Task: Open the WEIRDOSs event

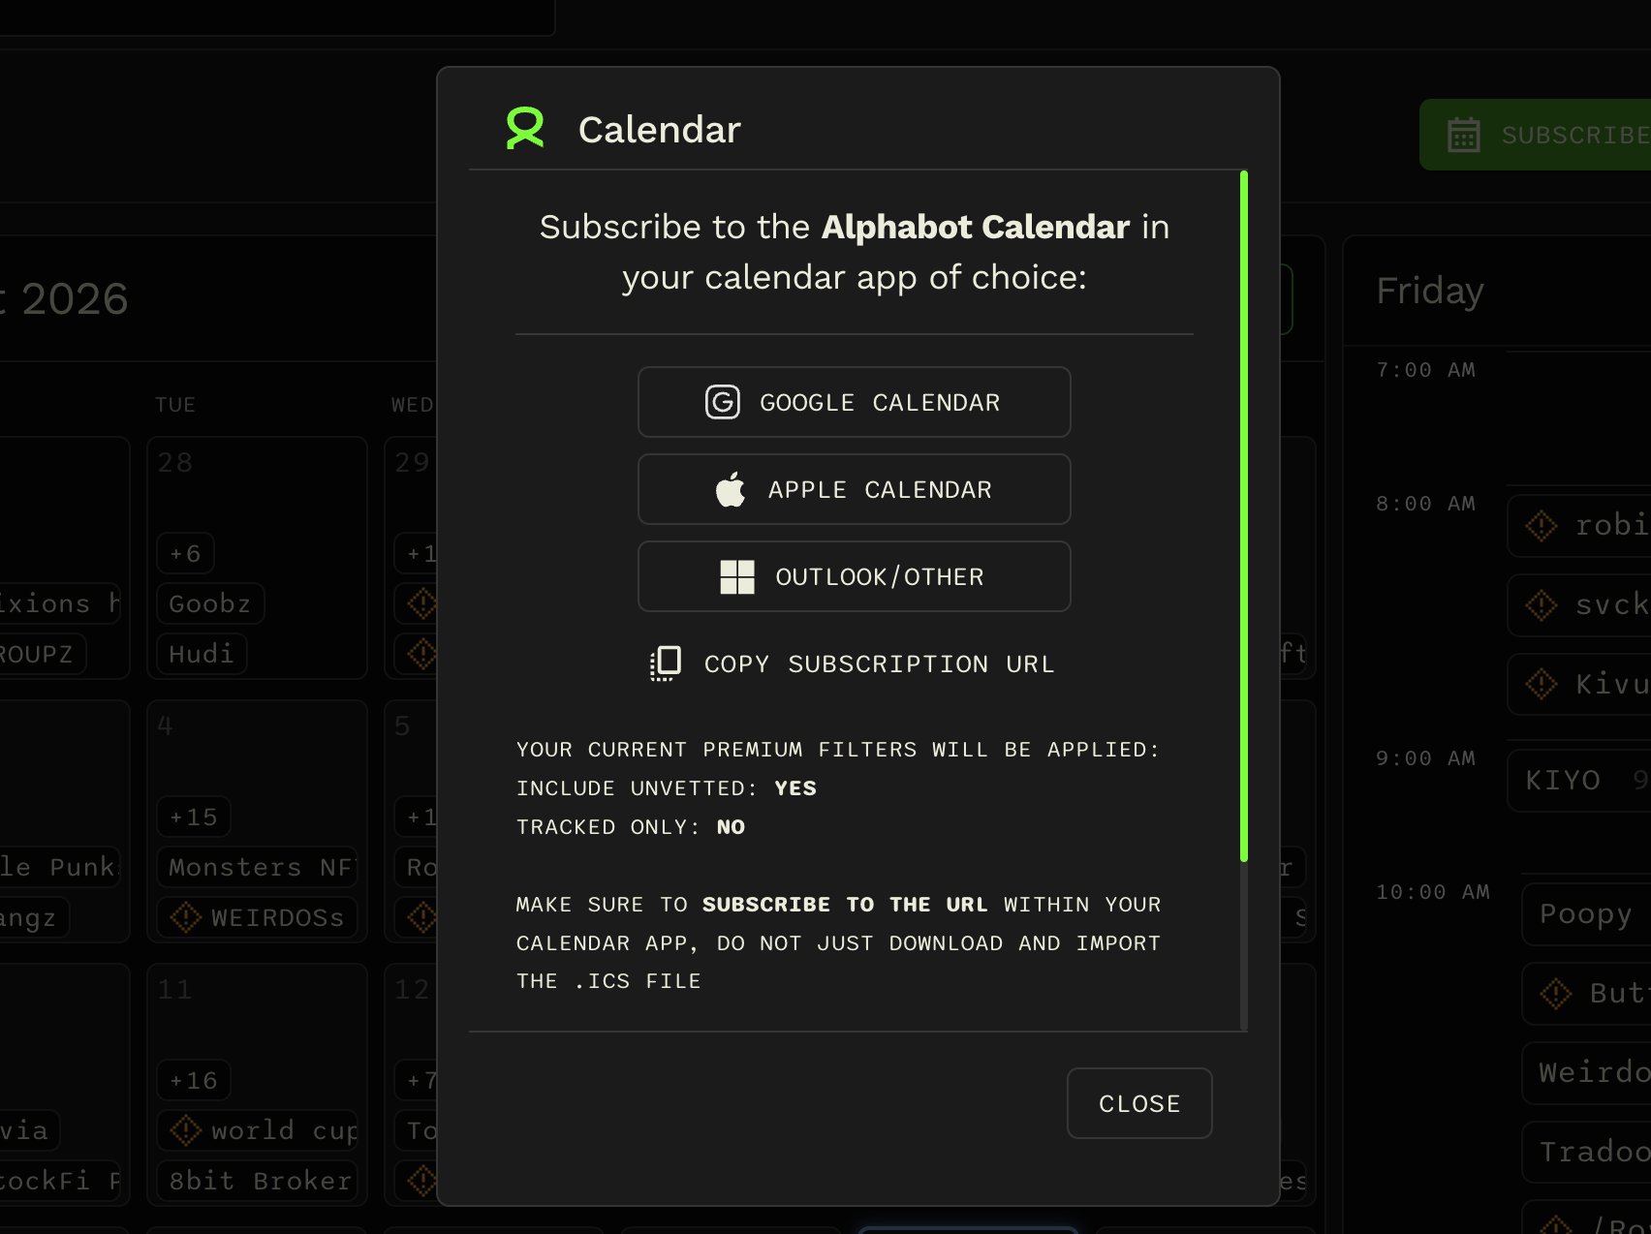Action: click(x=258, y=917)
